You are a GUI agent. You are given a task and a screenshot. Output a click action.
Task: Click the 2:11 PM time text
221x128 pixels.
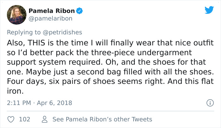(x=18, y=103)
